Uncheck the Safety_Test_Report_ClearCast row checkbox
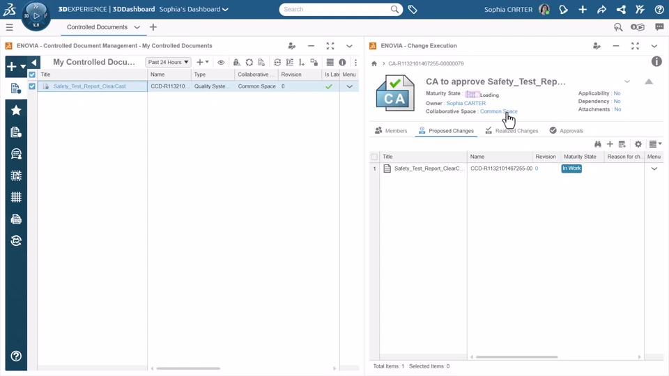669x376 pixels. coord(32,86)
